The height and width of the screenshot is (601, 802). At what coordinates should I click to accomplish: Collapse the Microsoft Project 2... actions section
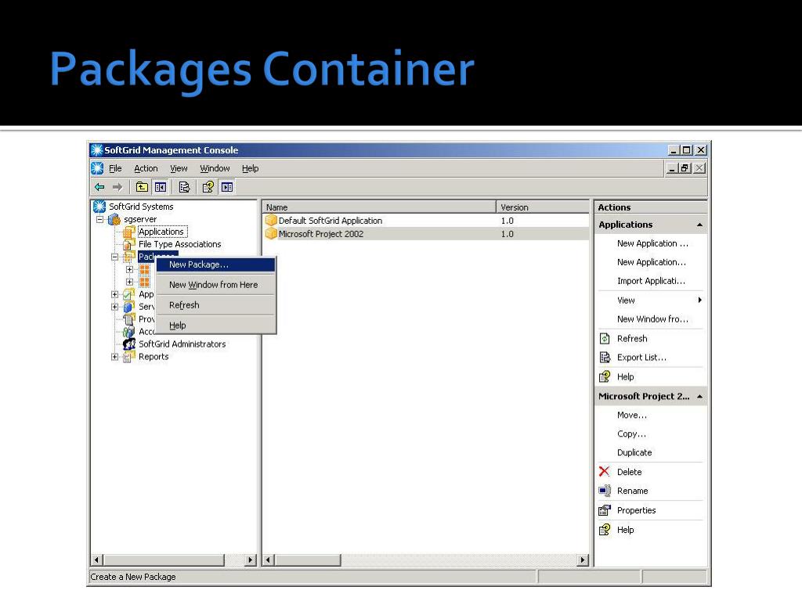699,397
